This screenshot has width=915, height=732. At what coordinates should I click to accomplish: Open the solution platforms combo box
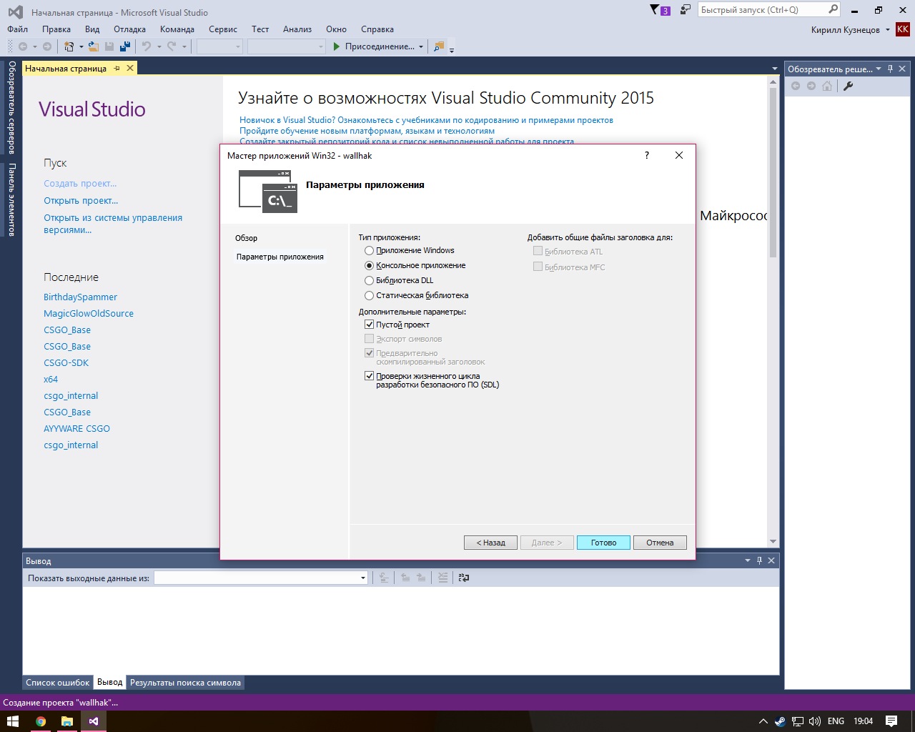(x=286, y=46)
